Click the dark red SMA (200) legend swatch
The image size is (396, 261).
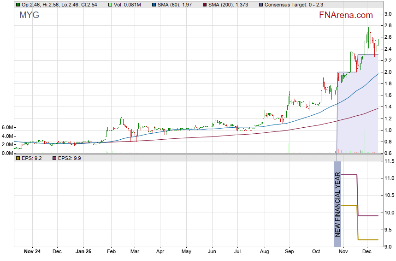204,5
